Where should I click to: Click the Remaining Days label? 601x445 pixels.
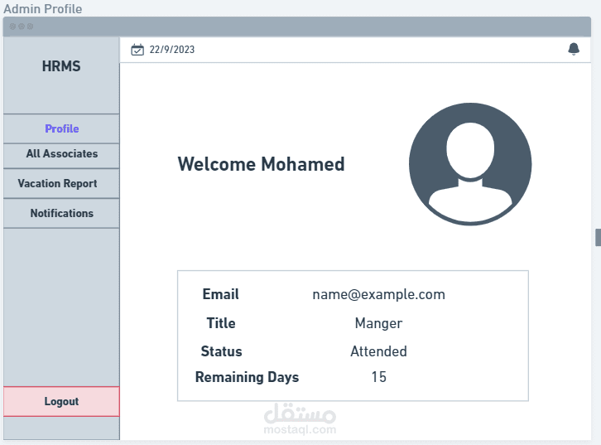click(x=247, y=377)
